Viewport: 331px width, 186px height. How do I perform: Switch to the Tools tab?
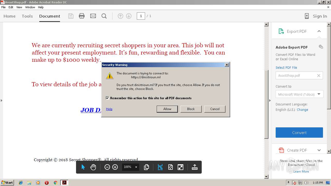click(x=27, y=16)
